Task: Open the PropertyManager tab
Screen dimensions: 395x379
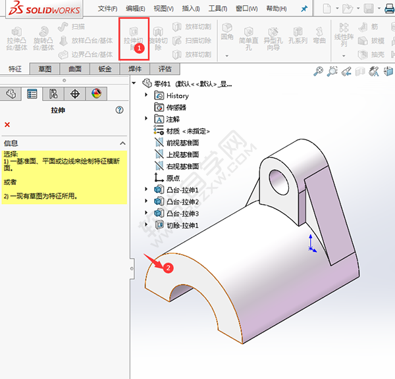Action: point(32,93)
